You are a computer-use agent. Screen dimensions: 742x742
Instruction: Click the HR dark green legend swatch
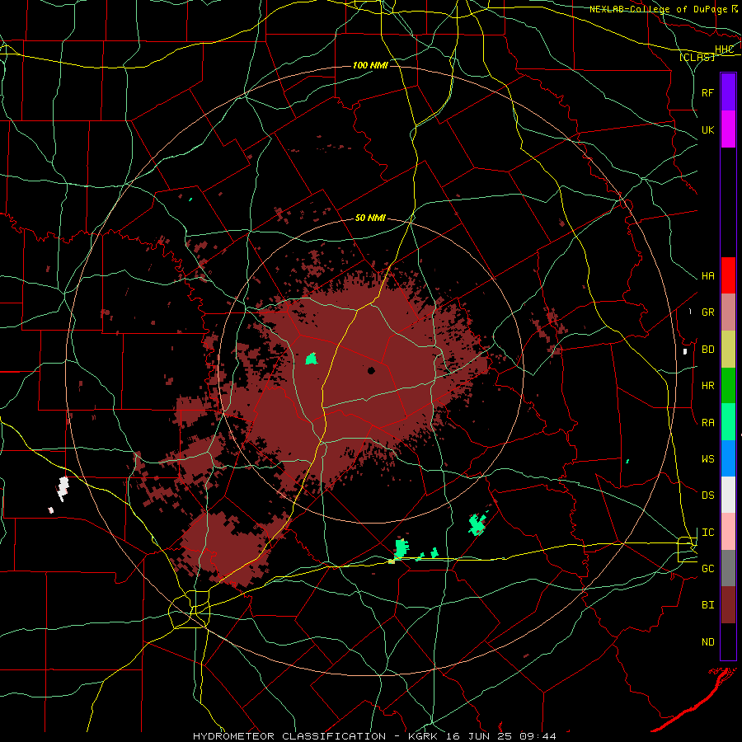(728, 386)
